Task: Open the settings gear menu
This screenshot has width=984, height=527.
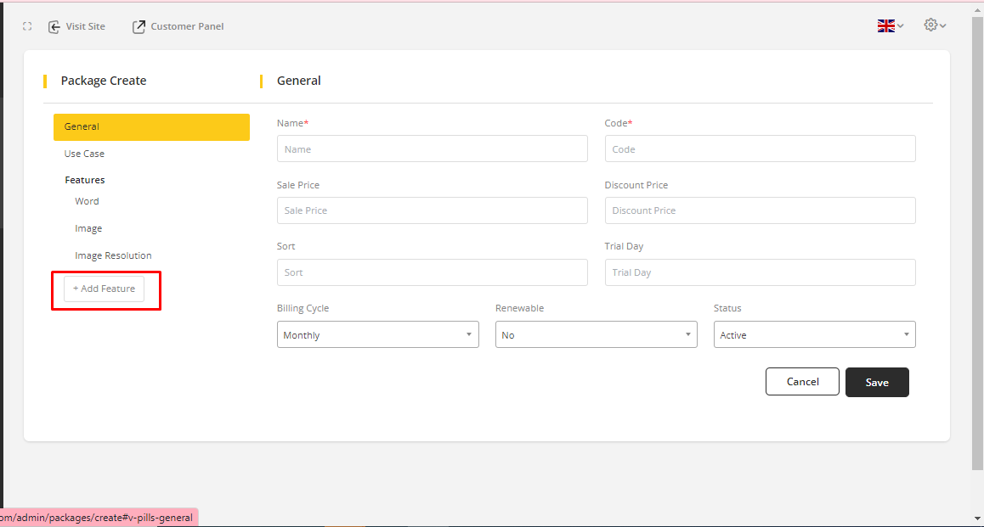Action: pyautogui.click(x=934, y=25)
